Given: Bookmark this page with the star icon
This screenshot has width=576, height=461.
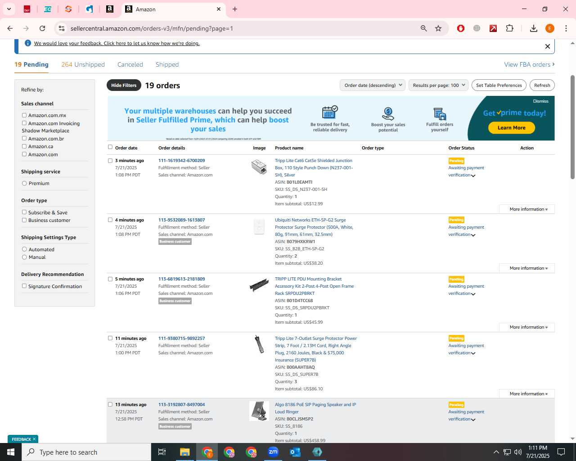Looking at the screenshot, I should (438, 28).
